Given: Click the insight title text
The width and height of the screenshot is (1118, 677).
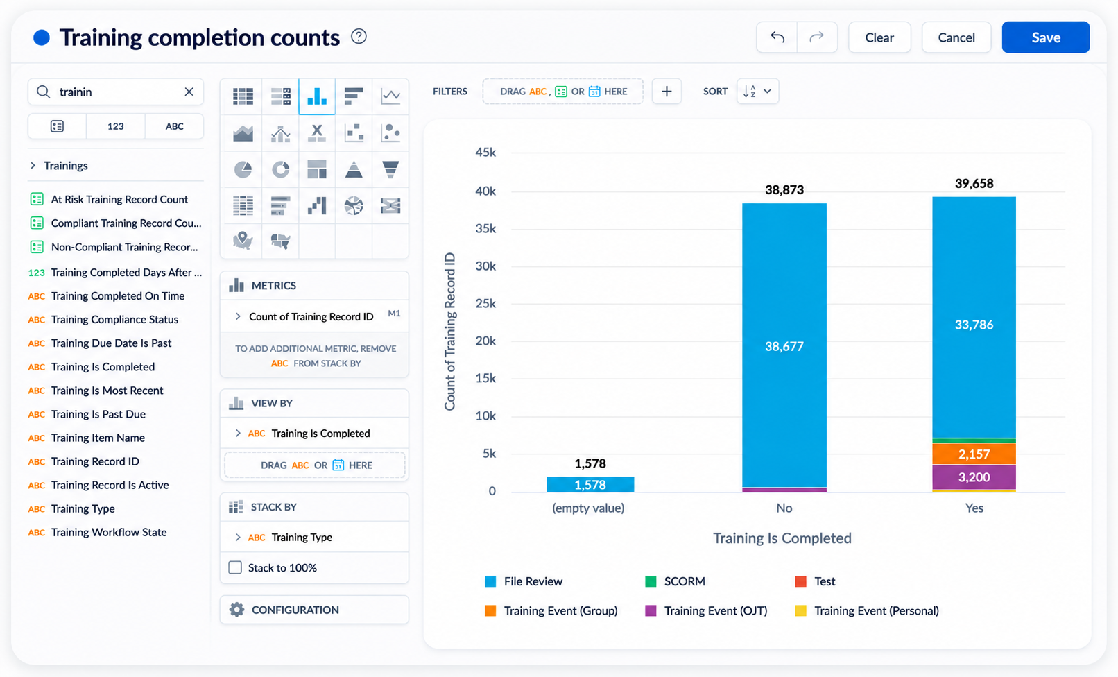Looking at the screenshot, I should pyautogui.click(x=200, y=37).
